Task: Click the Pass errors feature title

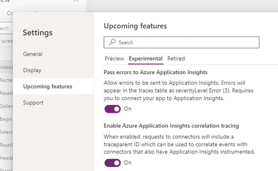Action: 156,72
